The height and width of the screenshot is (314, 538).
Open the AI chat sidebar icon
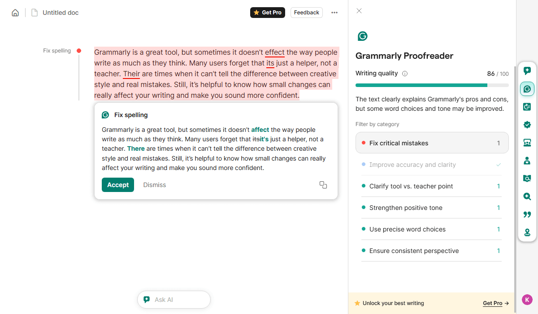(527, 71)
